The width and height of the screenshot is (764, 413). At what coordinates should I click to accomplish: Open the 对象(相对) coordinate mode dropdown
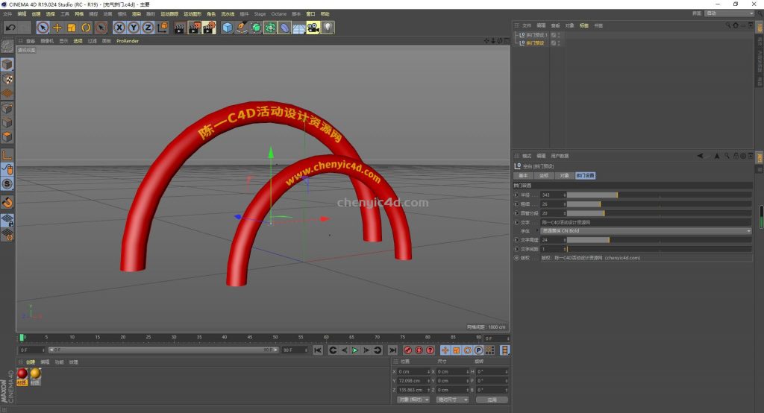click(x=413, y=400)
